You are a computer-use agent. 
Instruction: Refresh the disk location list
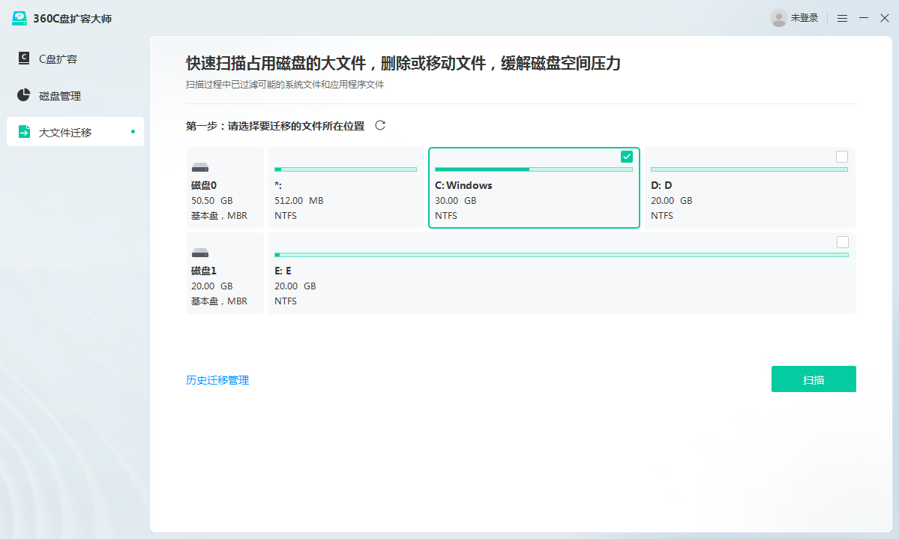[380, 126]
